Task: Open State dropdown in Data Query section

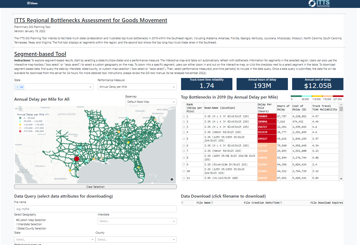Action: (54, 239)
